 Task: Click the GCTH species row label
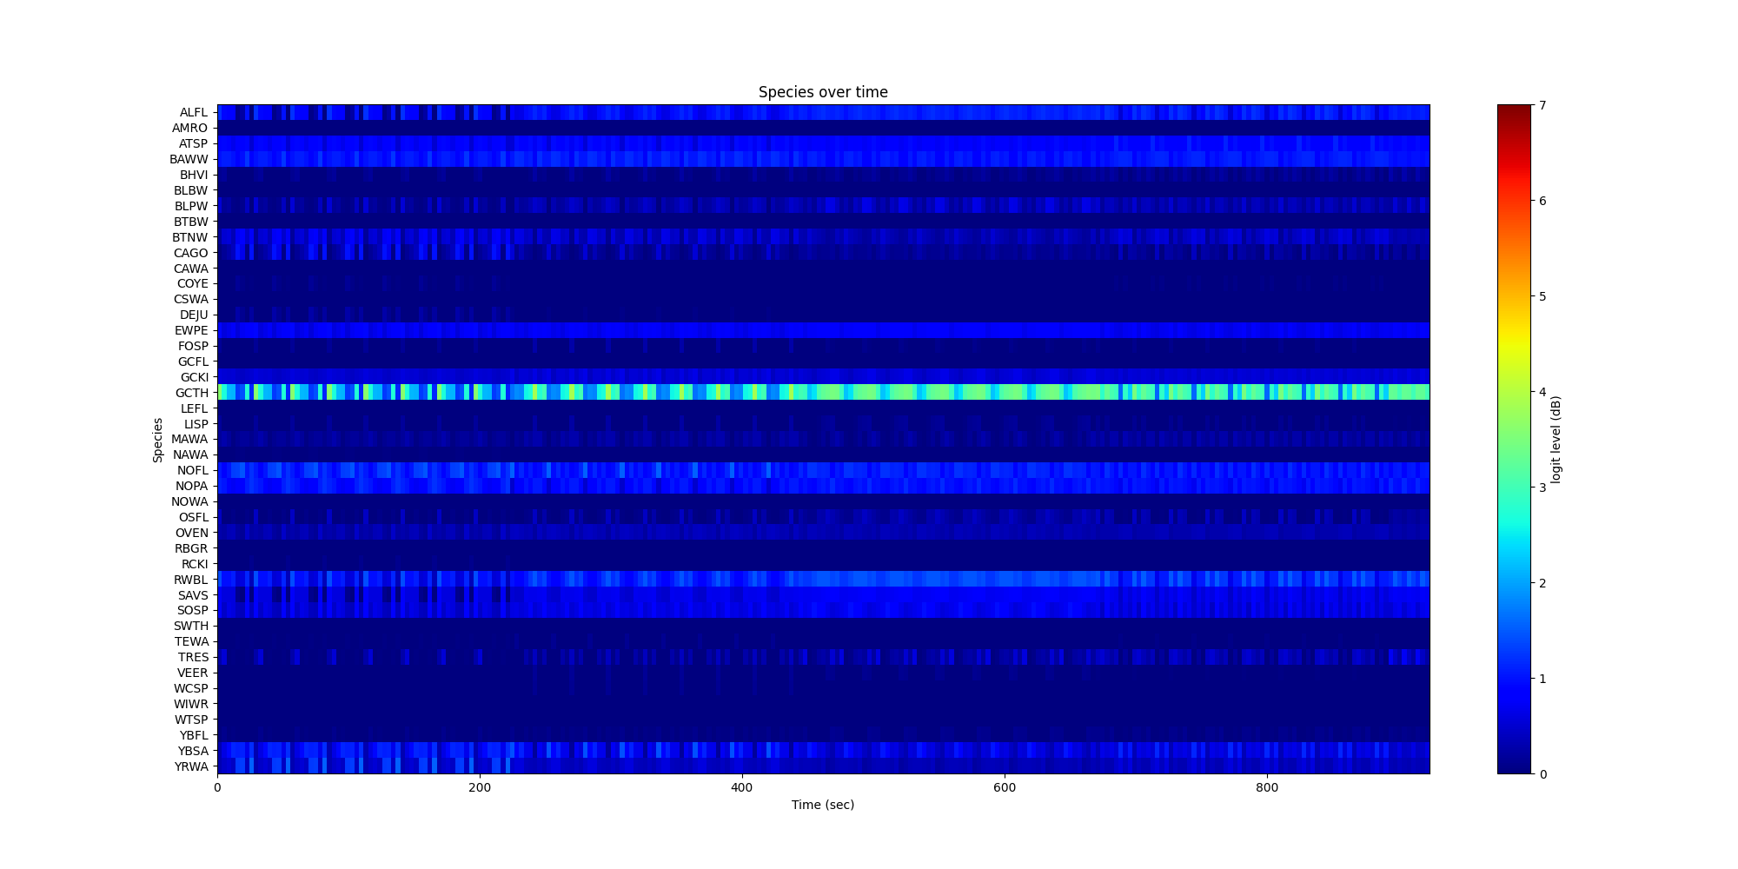coord(193,393)
